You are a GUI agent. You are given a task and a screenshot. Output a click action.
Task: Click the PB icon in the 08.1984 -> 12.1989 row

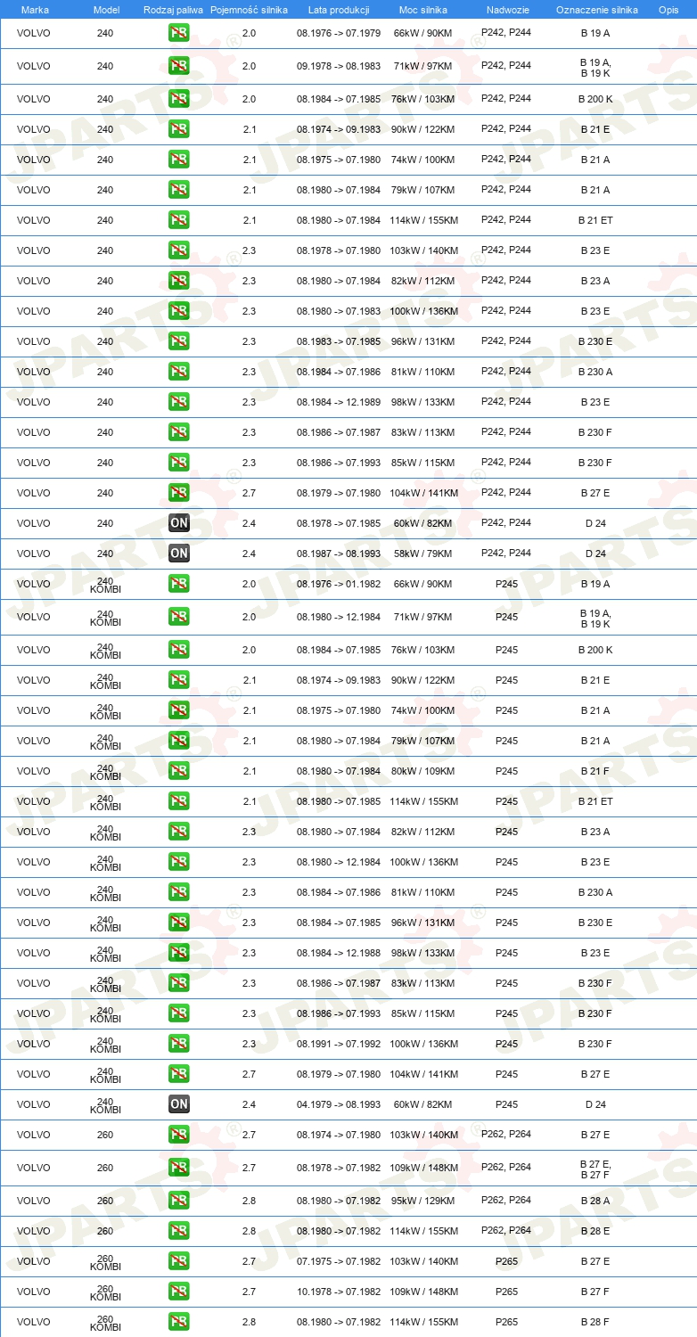(179, 402)
